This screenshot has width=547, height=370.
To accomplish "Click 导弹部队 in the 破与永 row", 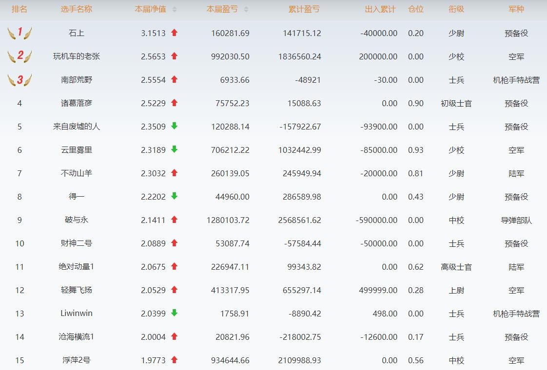I will (516, 220).
